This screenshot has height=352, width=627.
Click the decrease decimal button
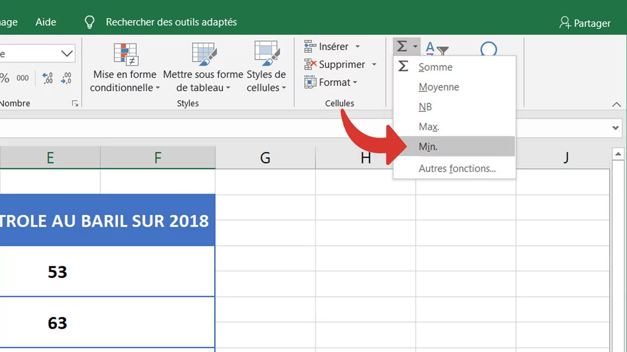(x=66, y=78)
